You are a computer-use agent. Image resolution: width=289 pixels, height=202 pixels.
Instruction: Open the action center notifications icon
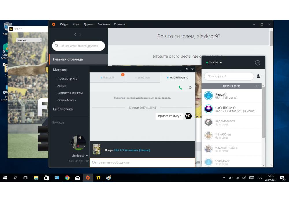click(282, 178)
